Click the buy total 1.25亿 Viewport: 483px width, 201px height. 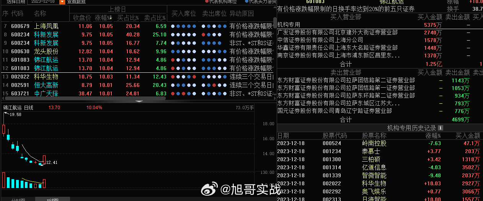tap(434, 64)
